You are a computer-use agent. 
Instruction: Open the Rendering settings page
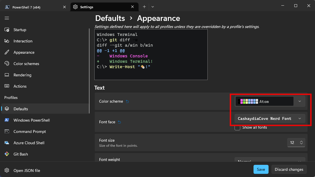pos(45,75)
